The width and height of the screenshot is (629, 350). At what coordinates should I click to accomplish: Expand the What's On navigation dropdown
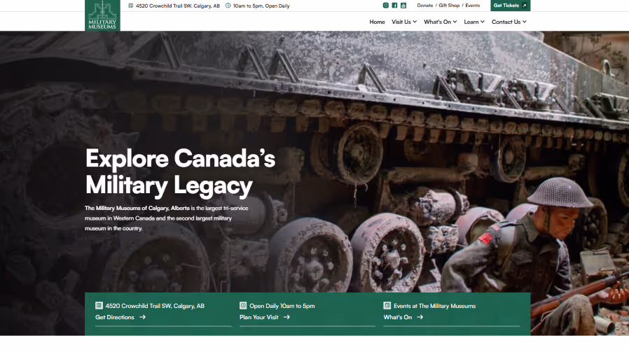coord(440,22)
